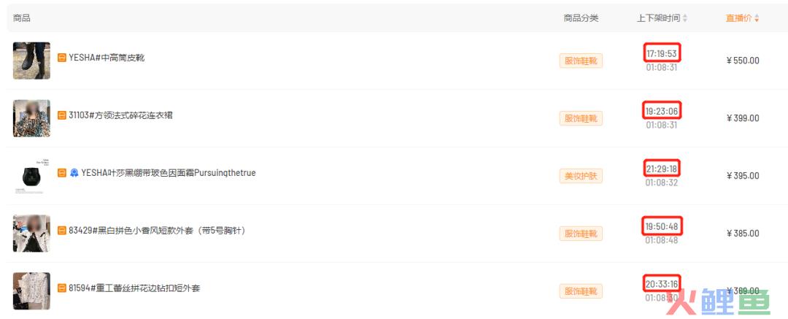Click 服饰鞋靴 tag in the boots row
788x319 pixels.
coord(581,61)
